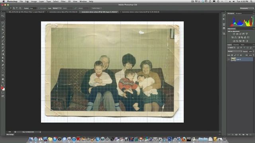The width and height of the screenshot is (255, 143).
Task: Open the Window menu
Action: point(83,2)
